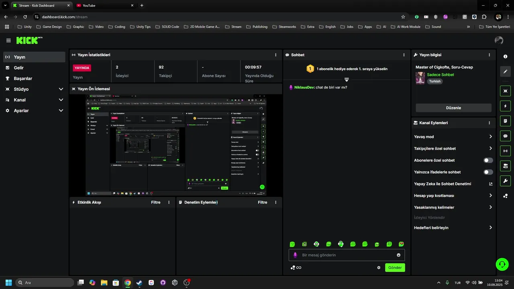Click the three-dots icon at right toolbar bottom

pyautogui.click(x=506, y=196)
